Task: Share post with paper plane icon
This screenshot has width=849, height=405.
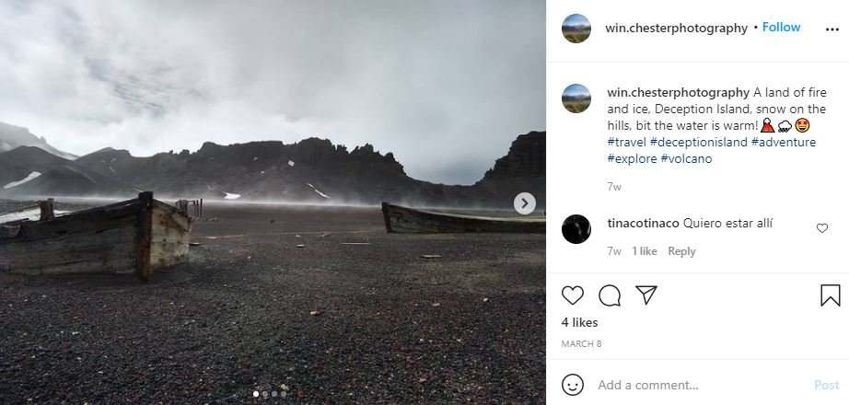Action: (645, 295)
